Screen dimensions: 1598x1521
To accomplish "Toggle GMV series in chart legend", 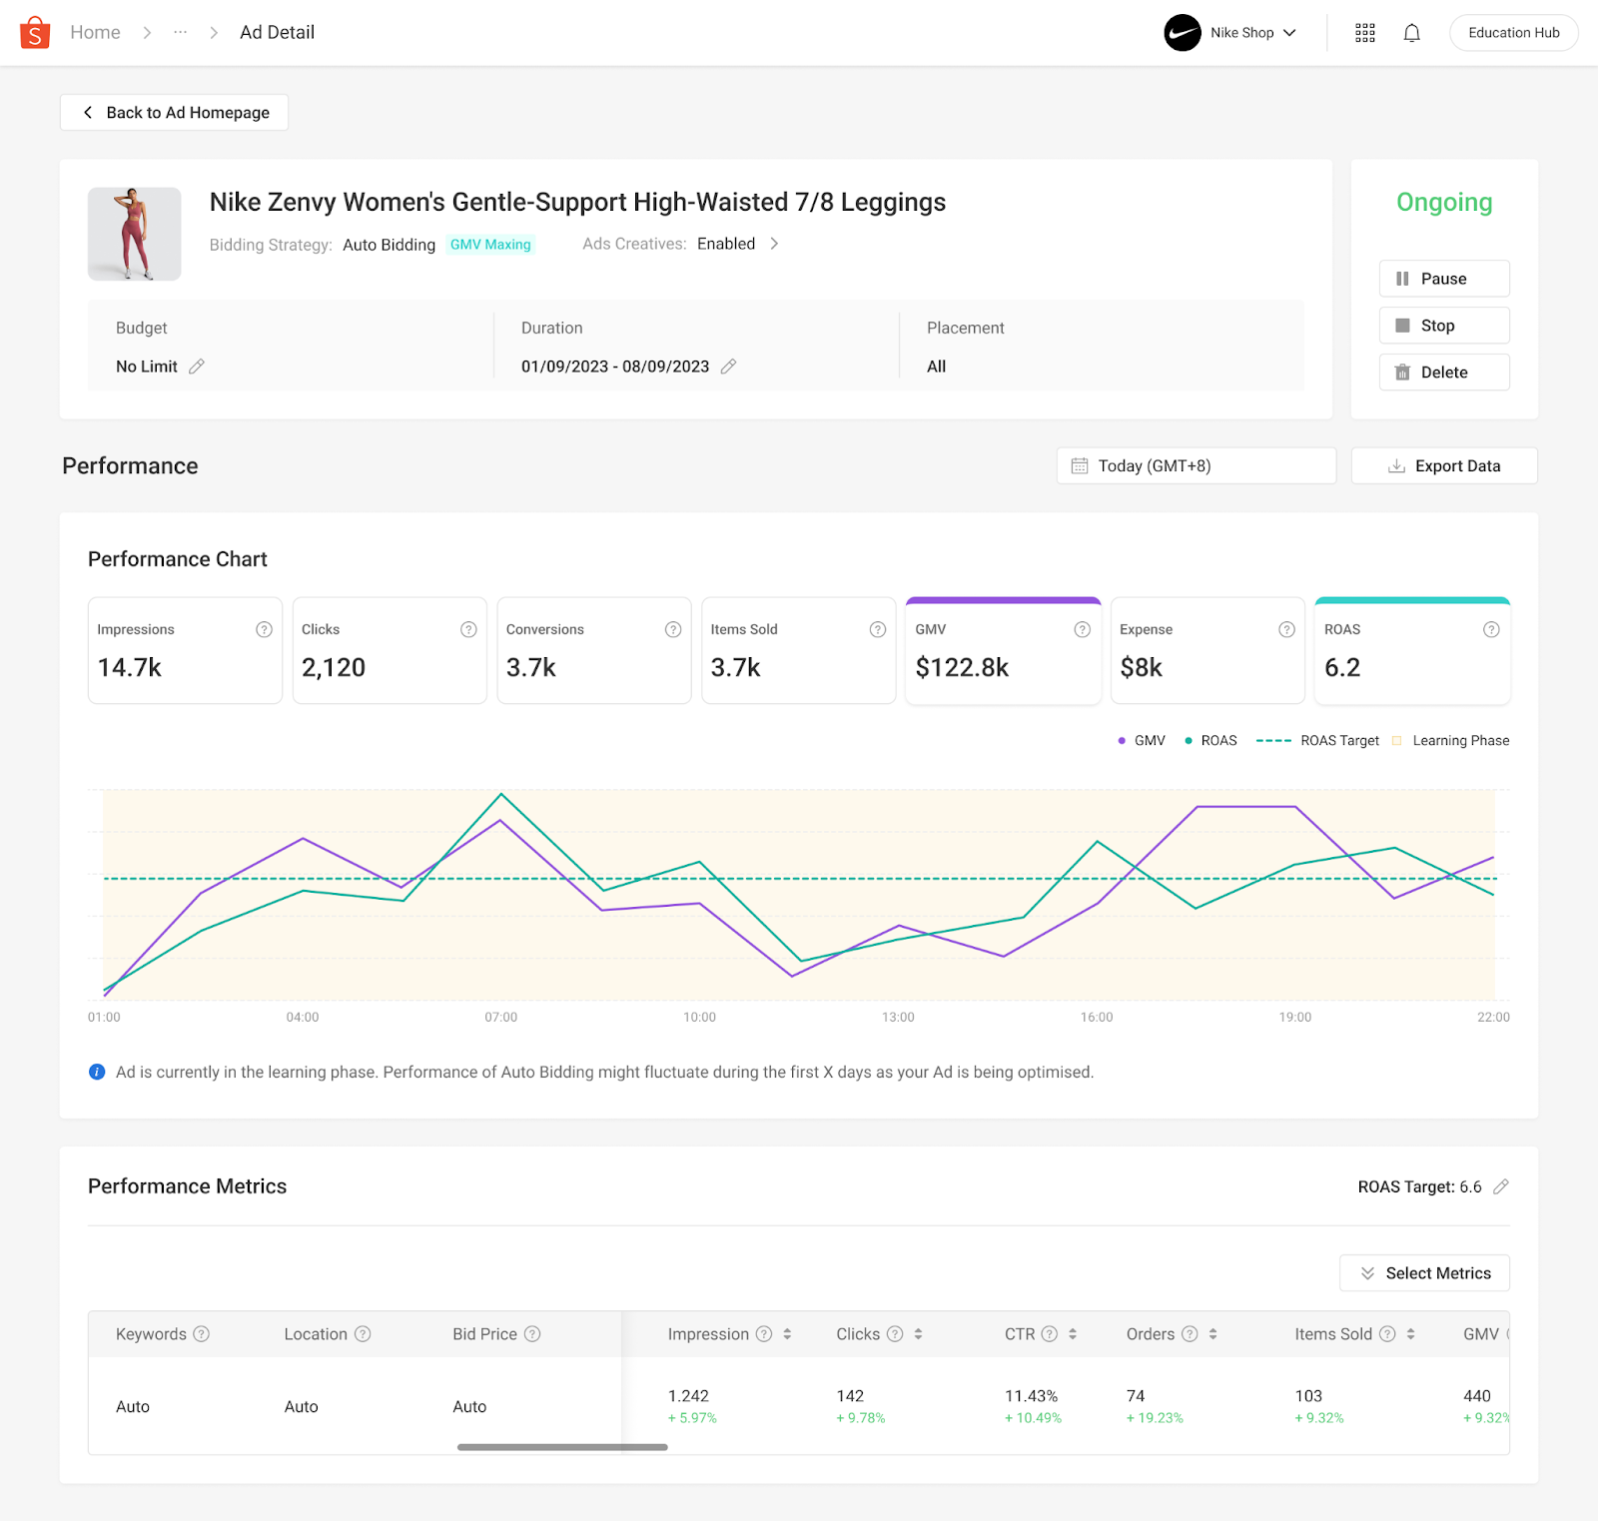I will pos(1142,740).
